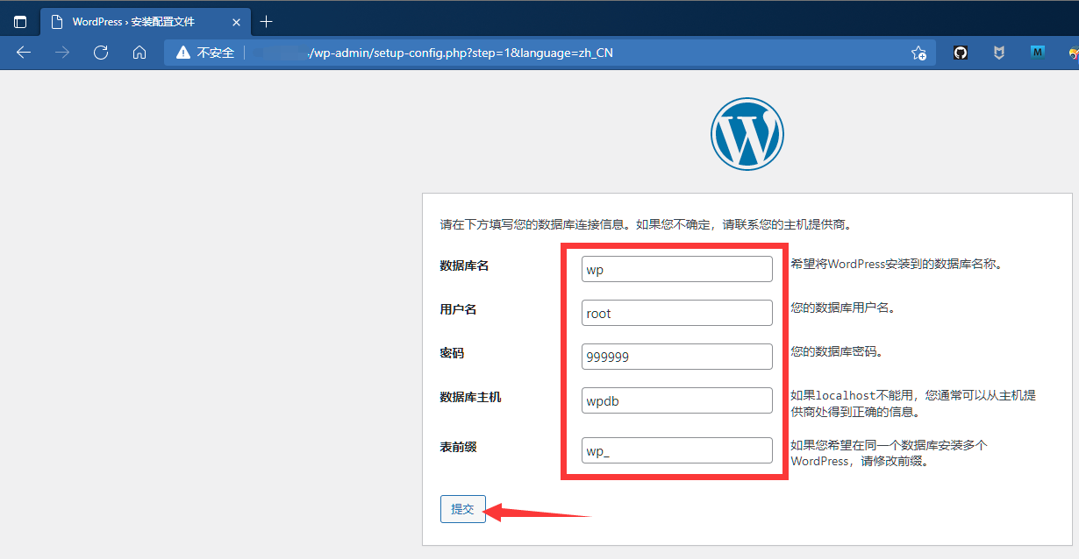Click the WordPress logo
The height and width of the screenshot is (559, 1079).
coord(747,133)
